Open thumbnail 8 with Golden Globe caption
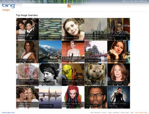 [x=73, y=52]
